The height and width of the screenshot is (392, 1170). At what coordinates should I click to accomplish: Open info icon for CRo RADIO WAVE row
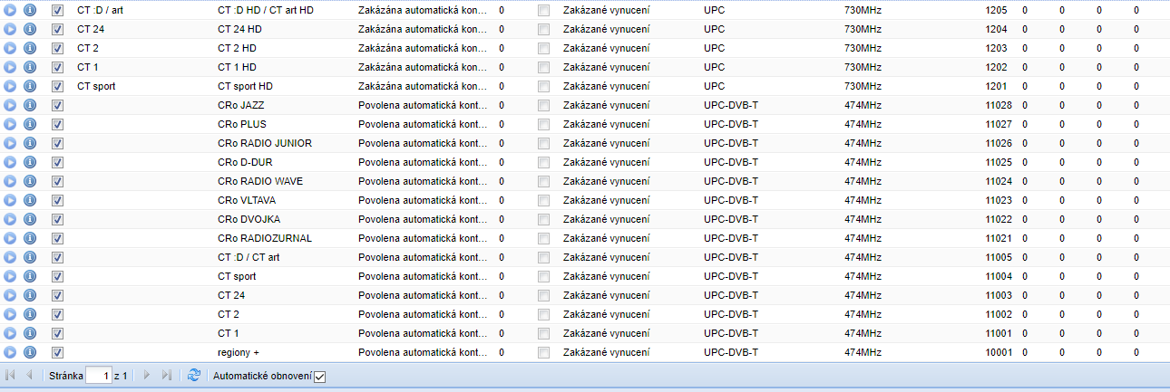tap(29, 181)
